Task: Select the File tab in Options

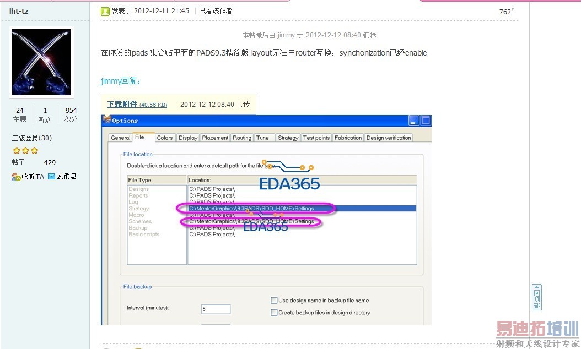Action: coord(139,137)
